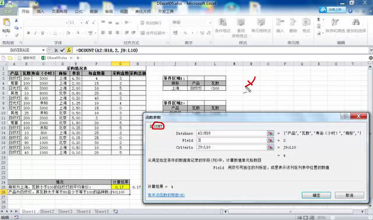Toggle Bold formatting
The height and width of the screenshot is (220, 373).
29,33
